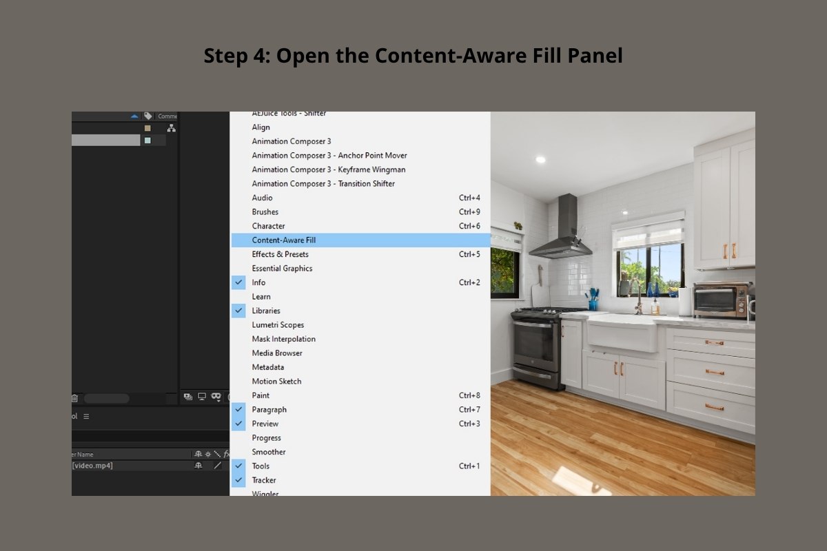Click the teal label swatch in the project panel
This screenshot has width=827, height=551.
[x=147, y=141]
